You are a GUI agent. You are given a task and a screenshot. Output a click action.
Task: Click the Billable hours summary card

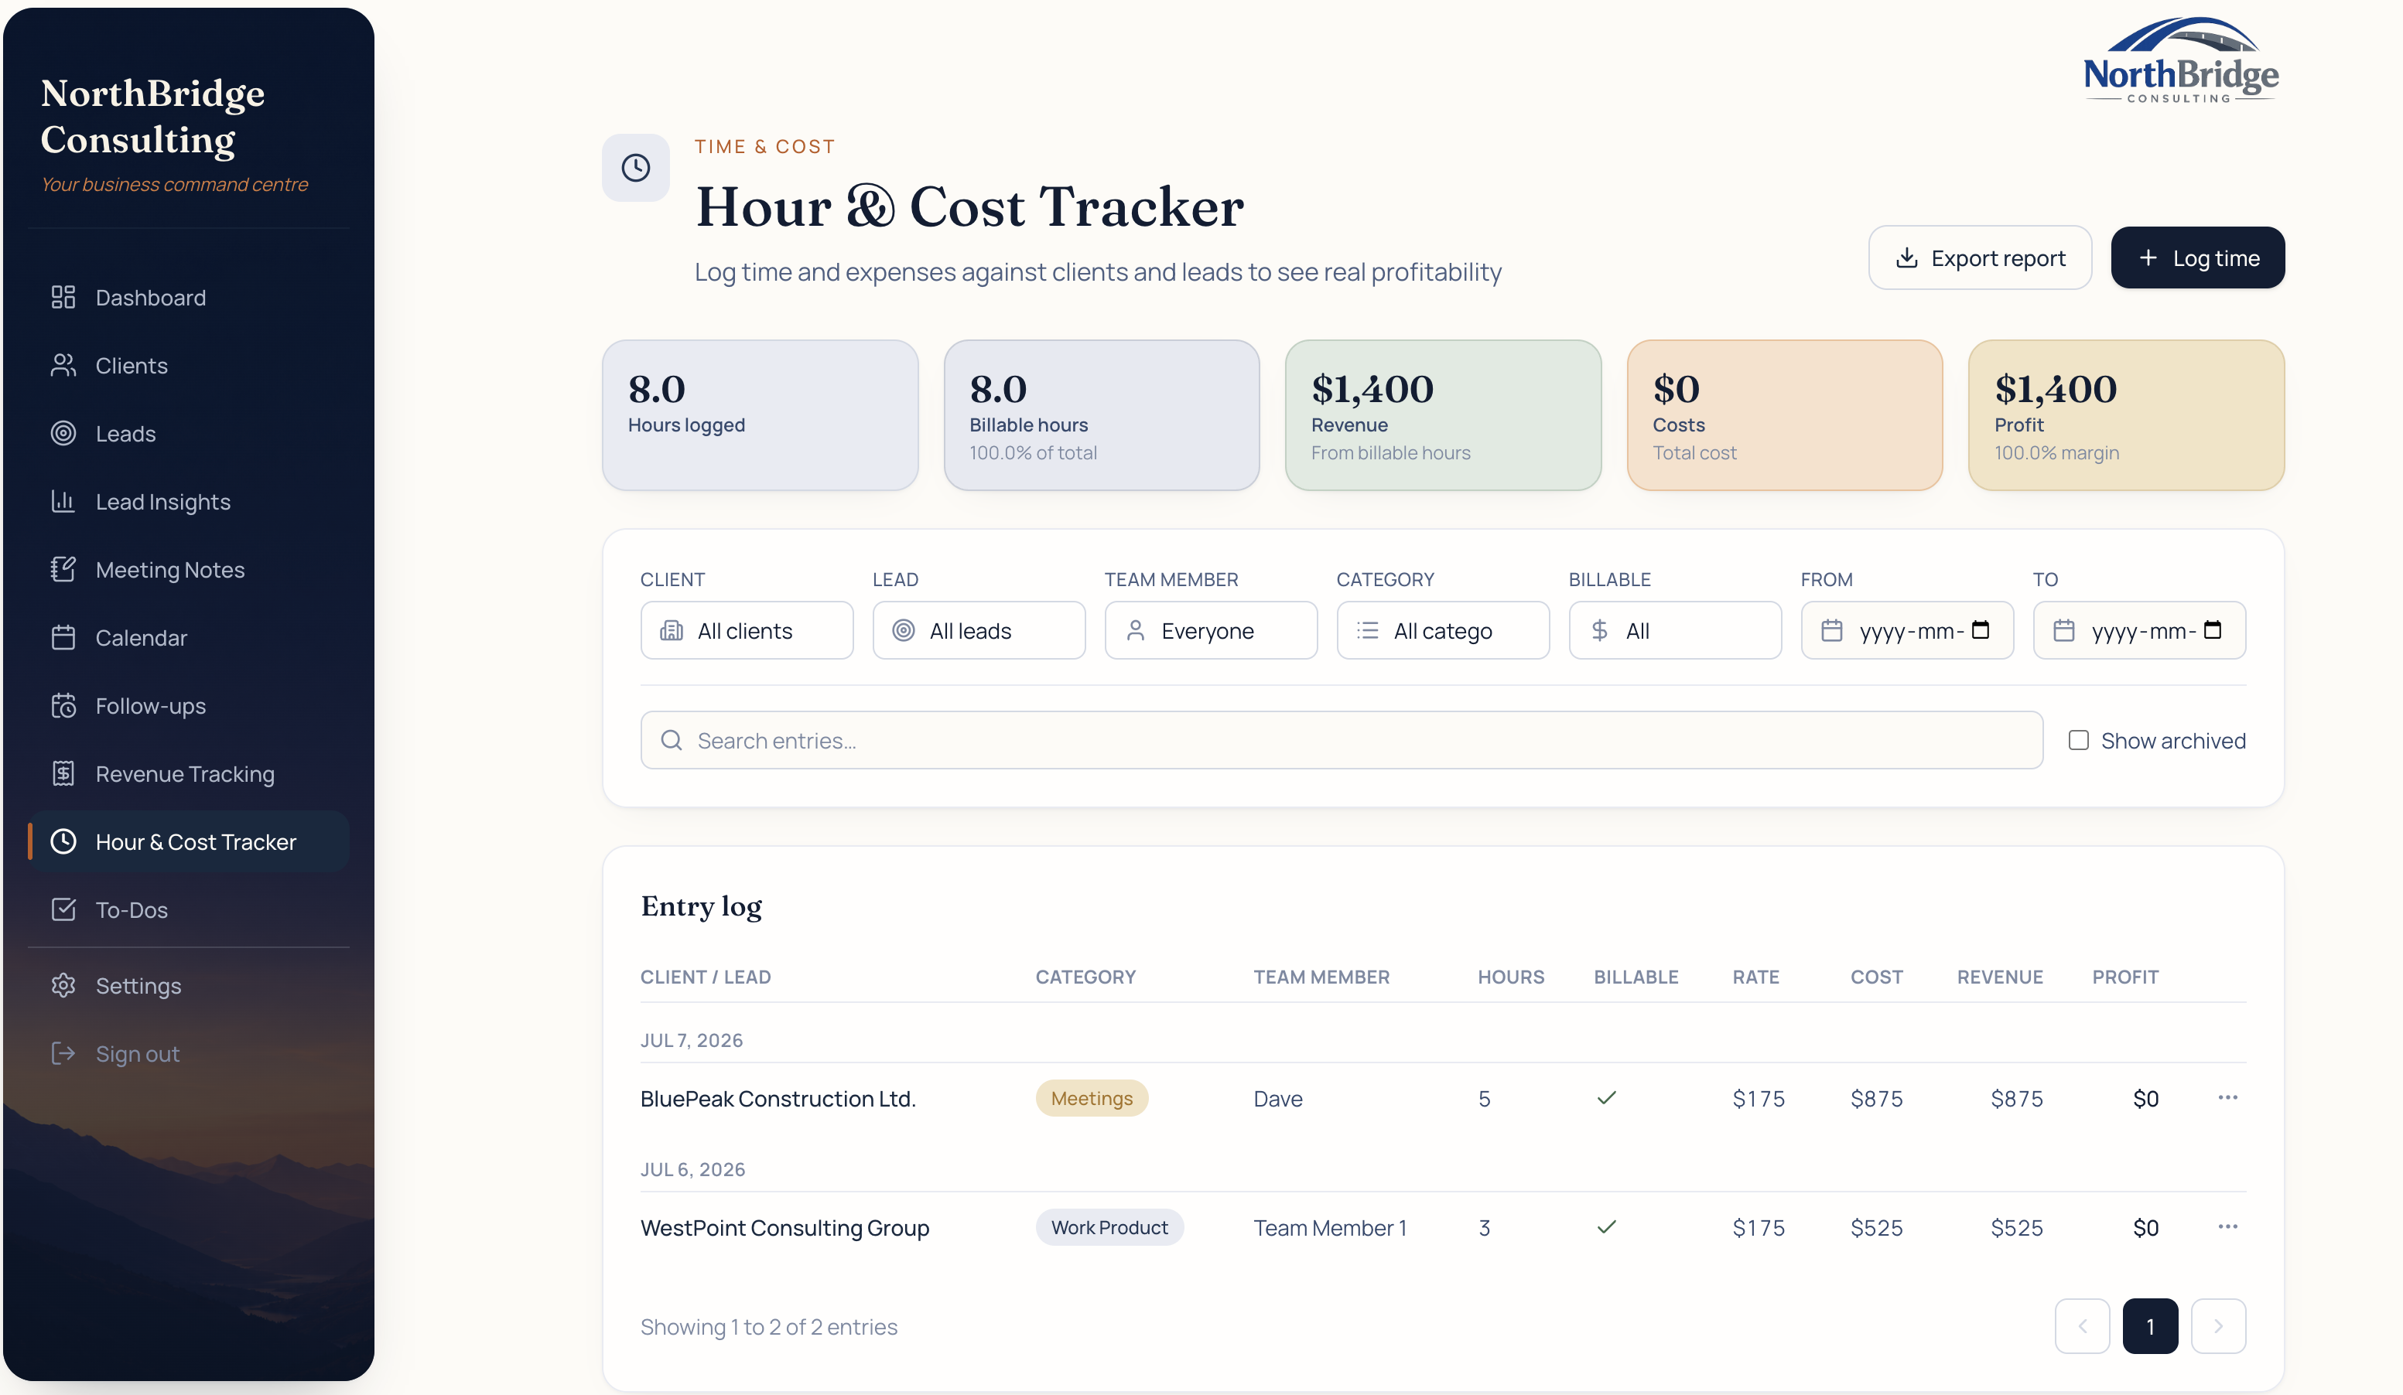[x=1102, y=415]
